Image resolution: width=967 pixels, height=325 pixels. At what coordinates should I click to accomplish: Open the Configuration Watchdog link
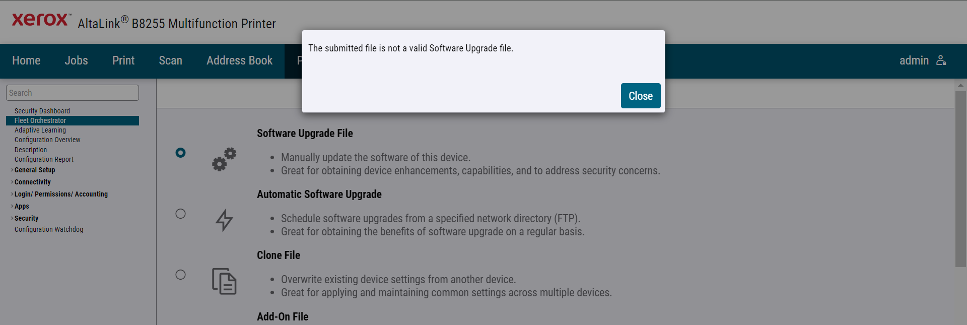click(x=49, y=229)
